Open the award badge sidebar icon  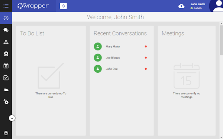pyautogui.click(x=6, y=54)
